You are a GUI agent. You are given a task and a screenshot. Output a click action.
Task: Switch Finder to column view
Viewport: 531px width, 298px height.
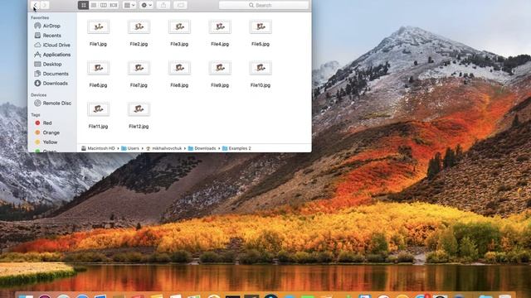[104, 5]
